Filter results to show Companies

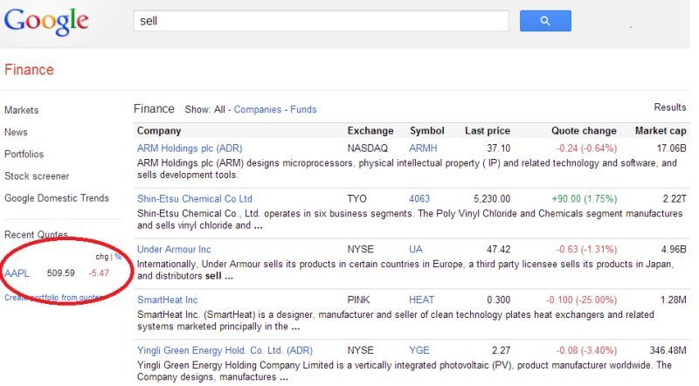click(258, 110)
